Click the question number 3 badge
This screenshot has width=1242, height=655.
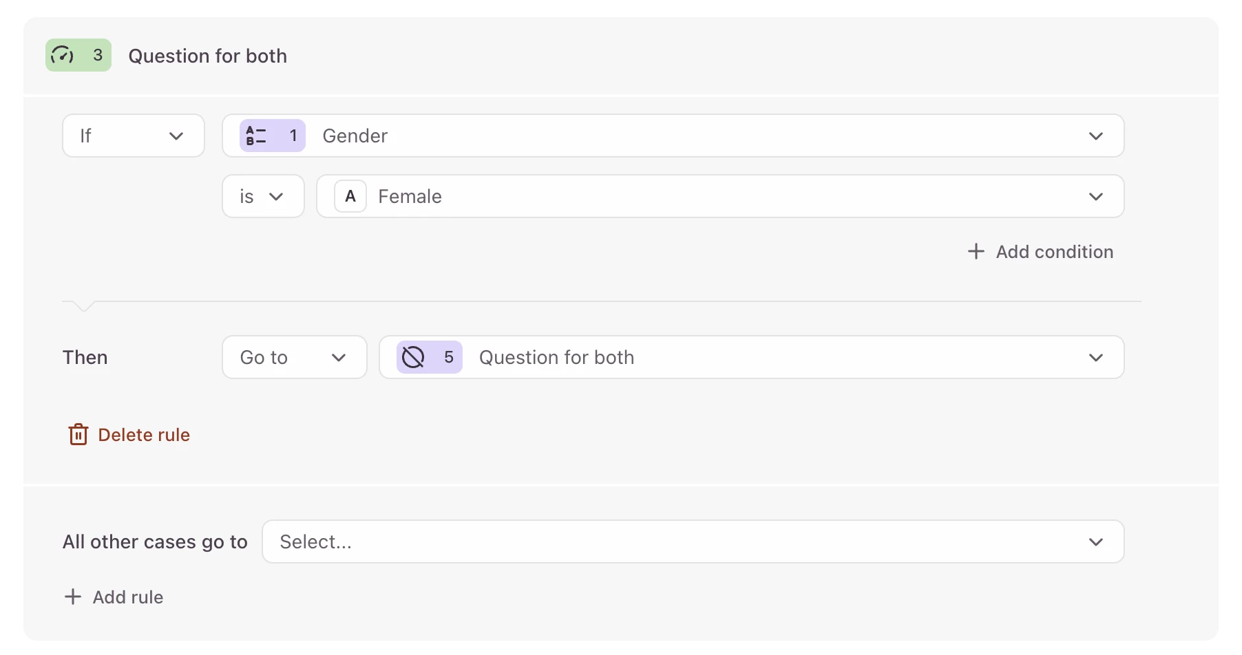(x=98, y=55)
